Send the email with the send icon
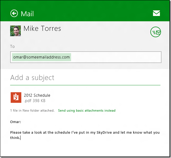 click(156, 32)
